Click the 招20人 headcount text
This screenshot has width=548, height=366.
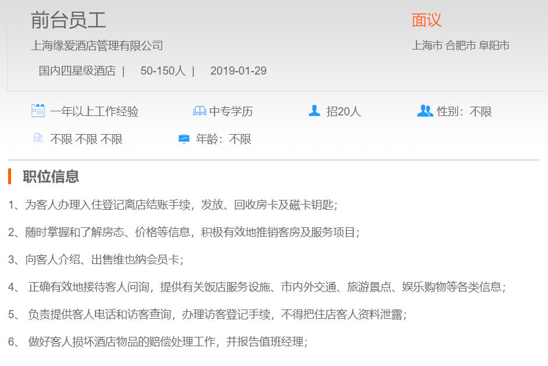pos(344,111)
